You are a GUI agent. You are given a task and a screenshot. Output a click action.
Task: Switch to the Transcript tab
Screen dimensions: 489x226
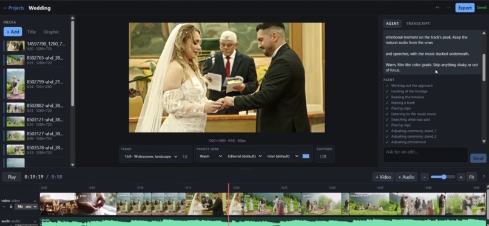[418, 24]
